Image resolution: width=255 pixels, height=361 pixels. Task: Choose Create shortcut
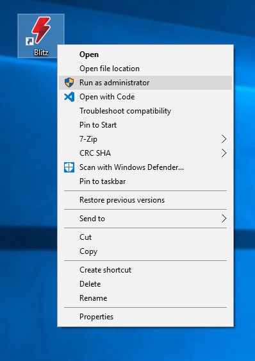tap(145, 270)
